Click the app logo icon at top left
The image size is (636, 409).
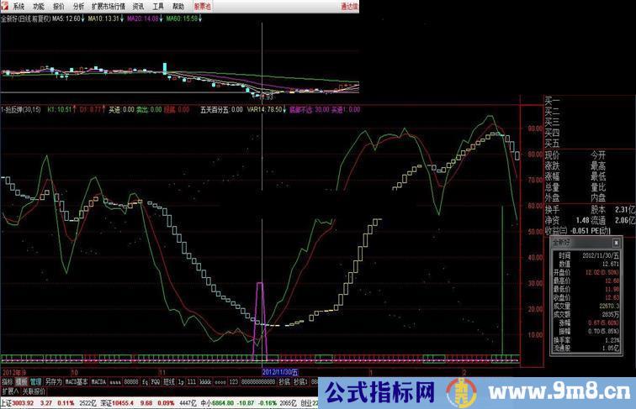click(5, 5)
